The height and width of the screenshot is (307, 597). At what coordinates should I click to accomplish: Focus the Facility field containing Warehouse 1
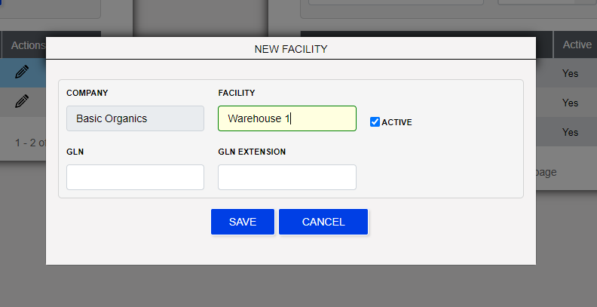[x=286, y=118]
